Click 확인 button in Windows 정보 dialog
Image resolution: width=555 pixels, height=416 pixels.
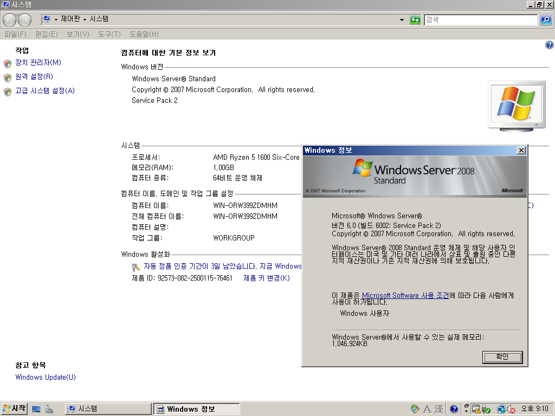[x=502, y=357]
